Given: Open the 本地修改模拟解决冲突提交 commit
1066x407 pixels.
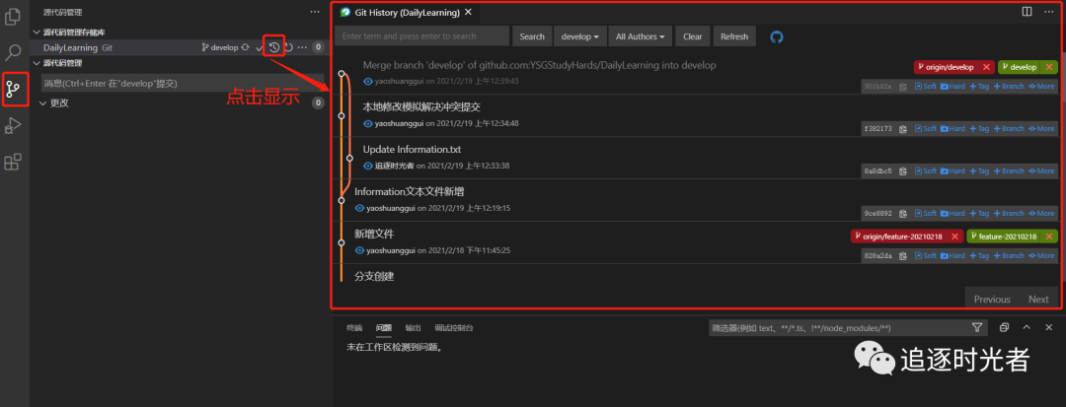Looking at the screenshot, I should click(422, 107).
